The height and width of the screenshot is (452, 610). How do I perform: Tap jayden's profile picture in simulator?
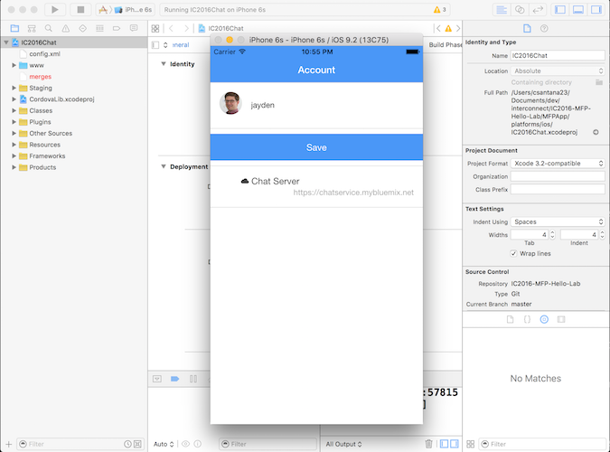[x=230, y=104]
